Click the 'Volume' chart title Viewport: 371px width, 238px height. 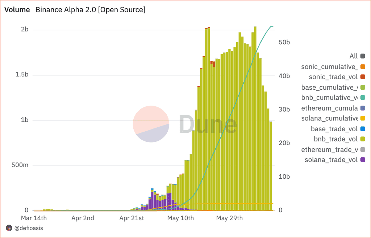tap(17, 10)
